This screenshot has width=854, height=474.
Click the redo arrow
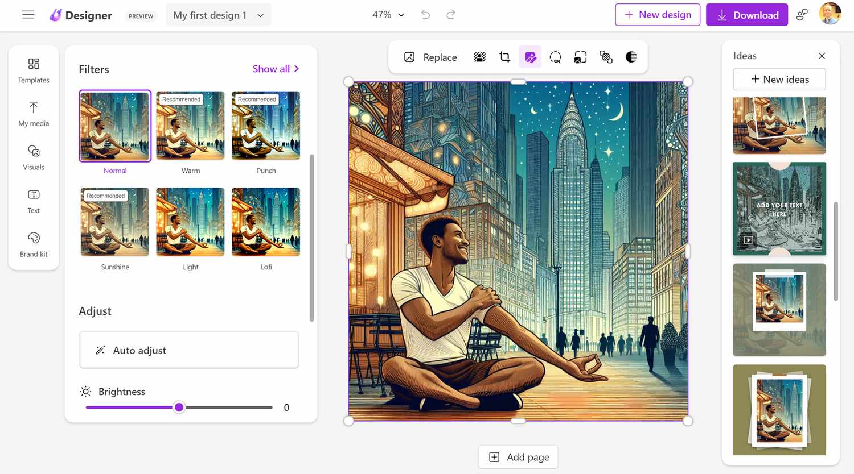[x=450, y=15]
